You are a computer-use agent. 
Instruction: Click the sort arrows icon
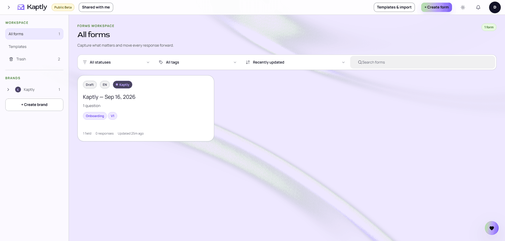click(248, 62)
